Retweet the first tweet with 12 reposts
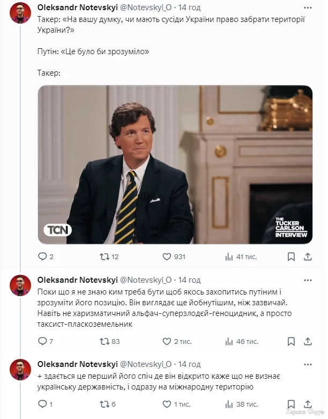 (x=109, y=257)
